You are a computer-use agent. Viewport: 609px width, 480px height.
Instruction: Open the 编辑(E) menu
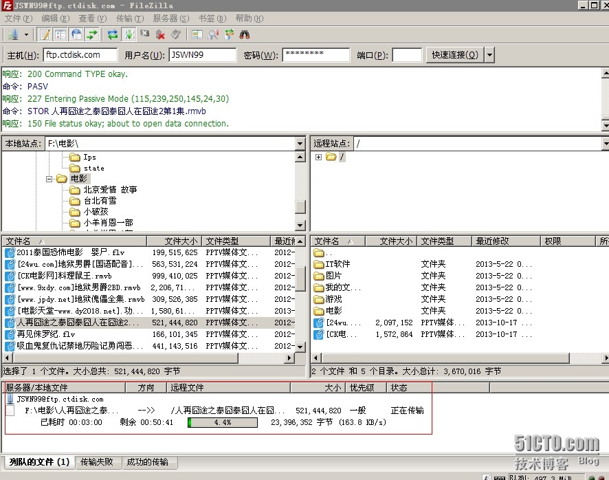click(x=56, y=19)
